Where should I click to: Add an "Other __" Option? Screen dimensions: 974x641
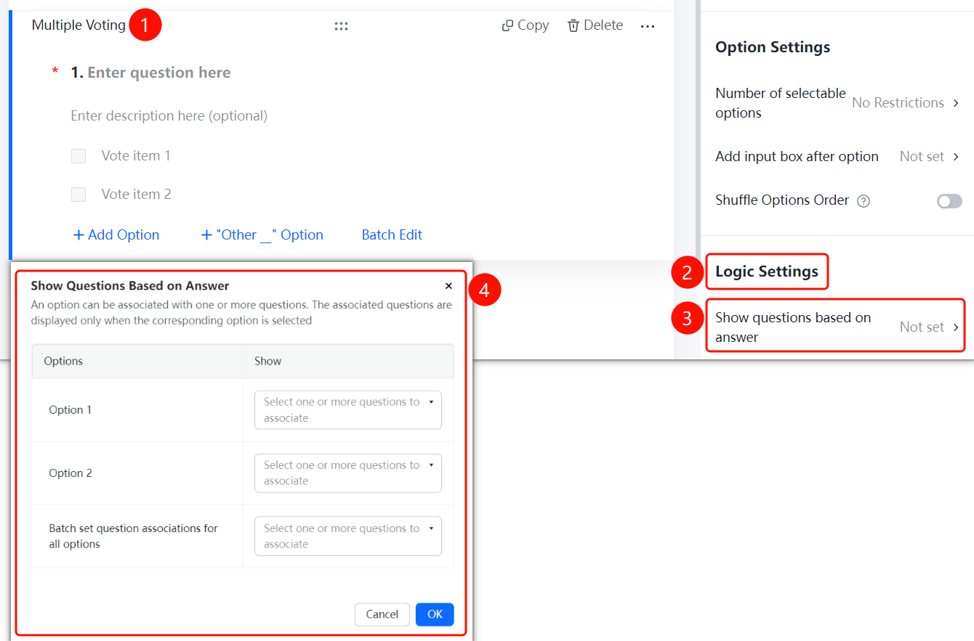pos(262,234)
